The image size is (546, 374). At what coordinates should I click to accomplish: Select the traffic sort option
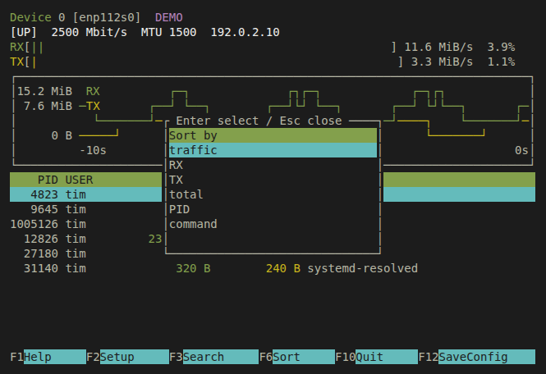(x=273, y=150)
